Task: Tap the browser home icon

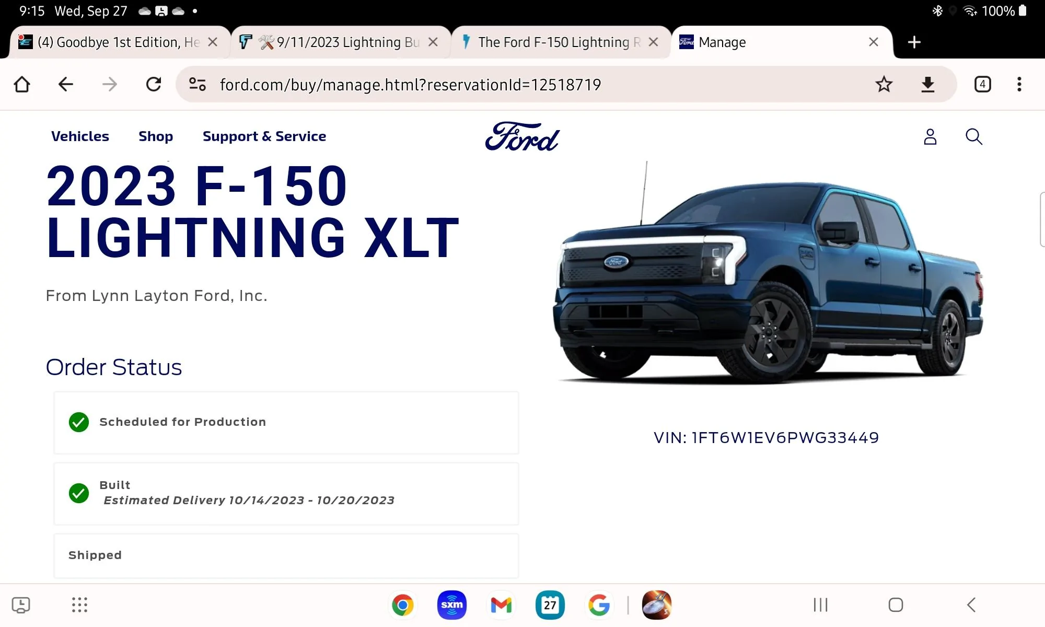Action: click(x=22, y=84)
